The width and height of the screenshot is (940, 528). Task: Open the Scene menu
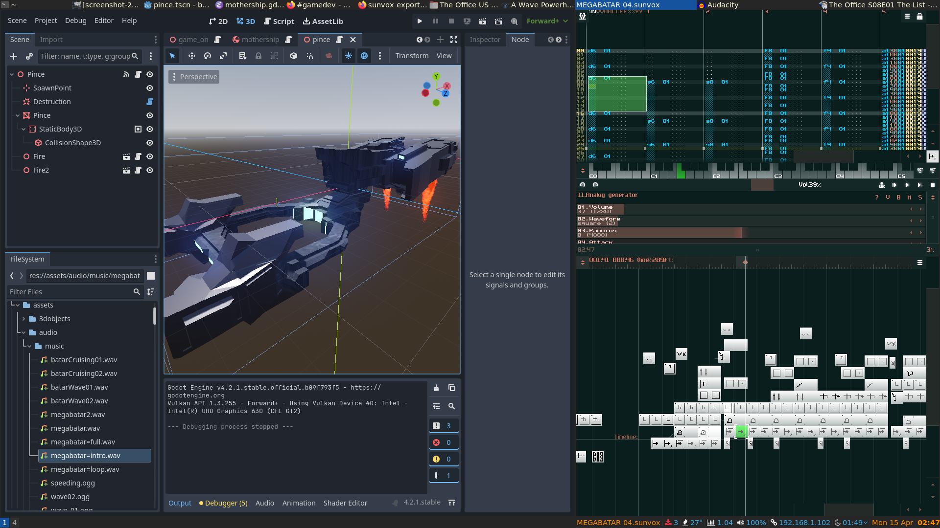click(17, 21)
